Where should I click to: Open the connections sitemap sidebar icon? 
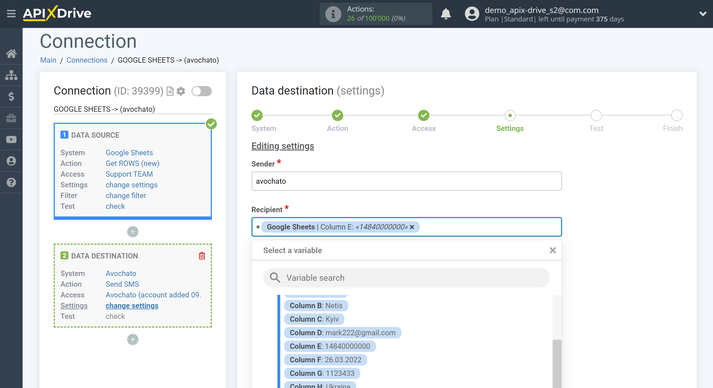(x=11, y=75)
